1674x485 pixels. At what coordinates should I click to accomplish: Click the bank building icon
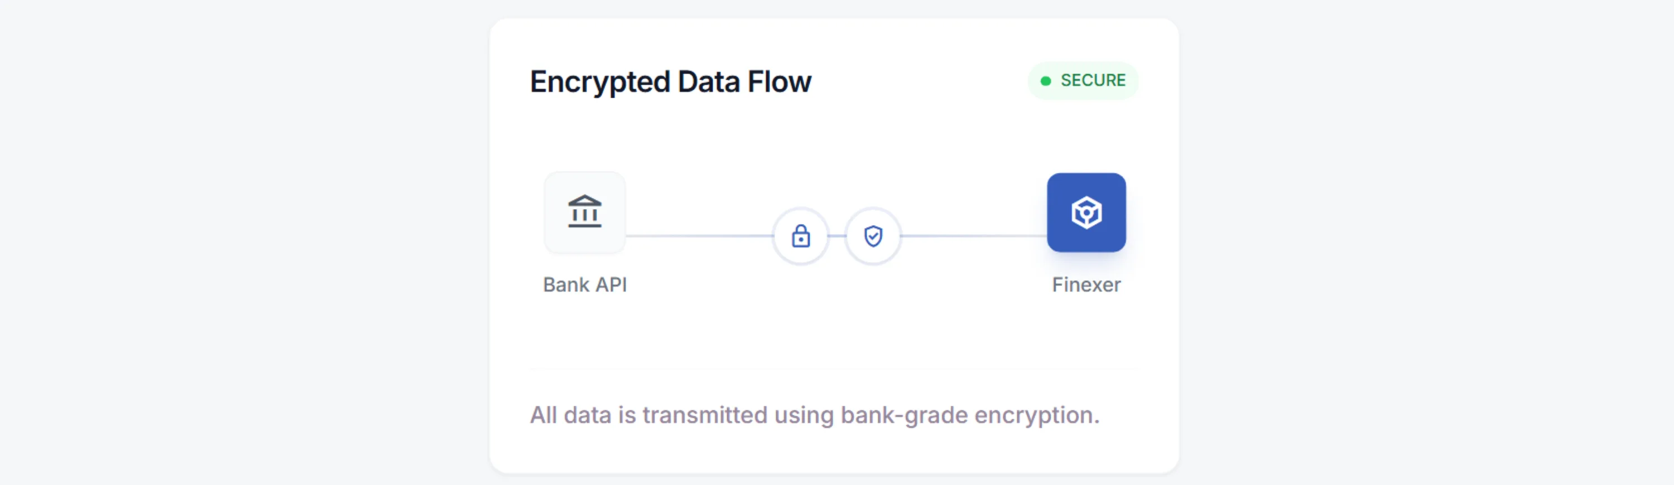(584, 212)
